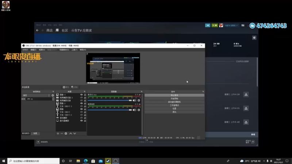Open Steam friends green notification button
292x164 pixels.
215,25
